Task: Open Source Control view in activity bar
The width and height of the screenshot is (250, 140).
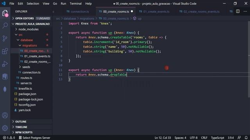Action: click(x=5, y=38)
